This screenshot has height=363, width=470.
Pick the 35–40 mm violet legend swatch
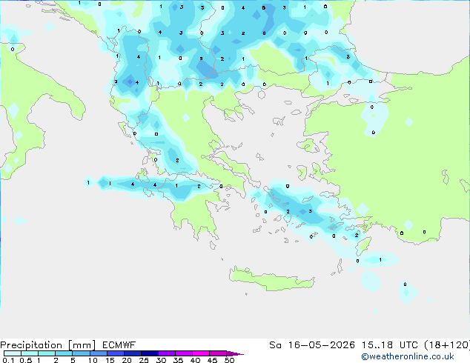(183, 353)
